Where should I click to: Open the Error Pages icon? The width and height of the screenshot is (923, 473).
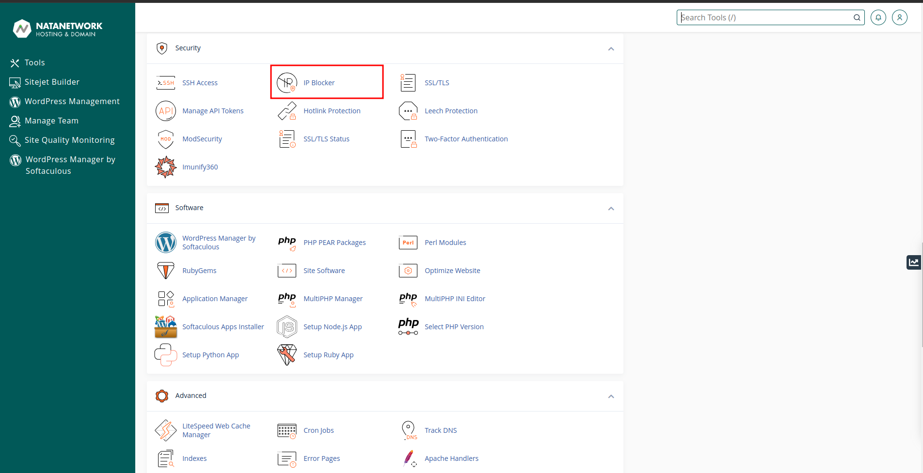287,458
